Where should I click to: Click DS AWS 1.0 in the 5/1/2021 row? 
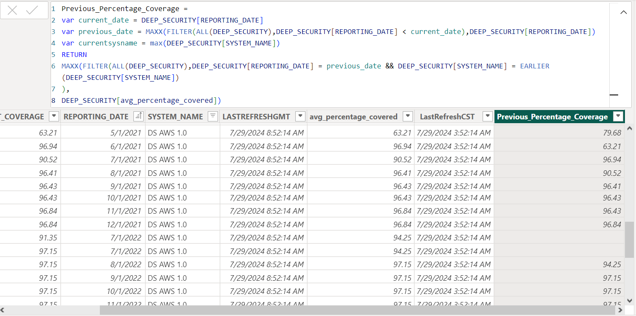(x=167, y=133)
